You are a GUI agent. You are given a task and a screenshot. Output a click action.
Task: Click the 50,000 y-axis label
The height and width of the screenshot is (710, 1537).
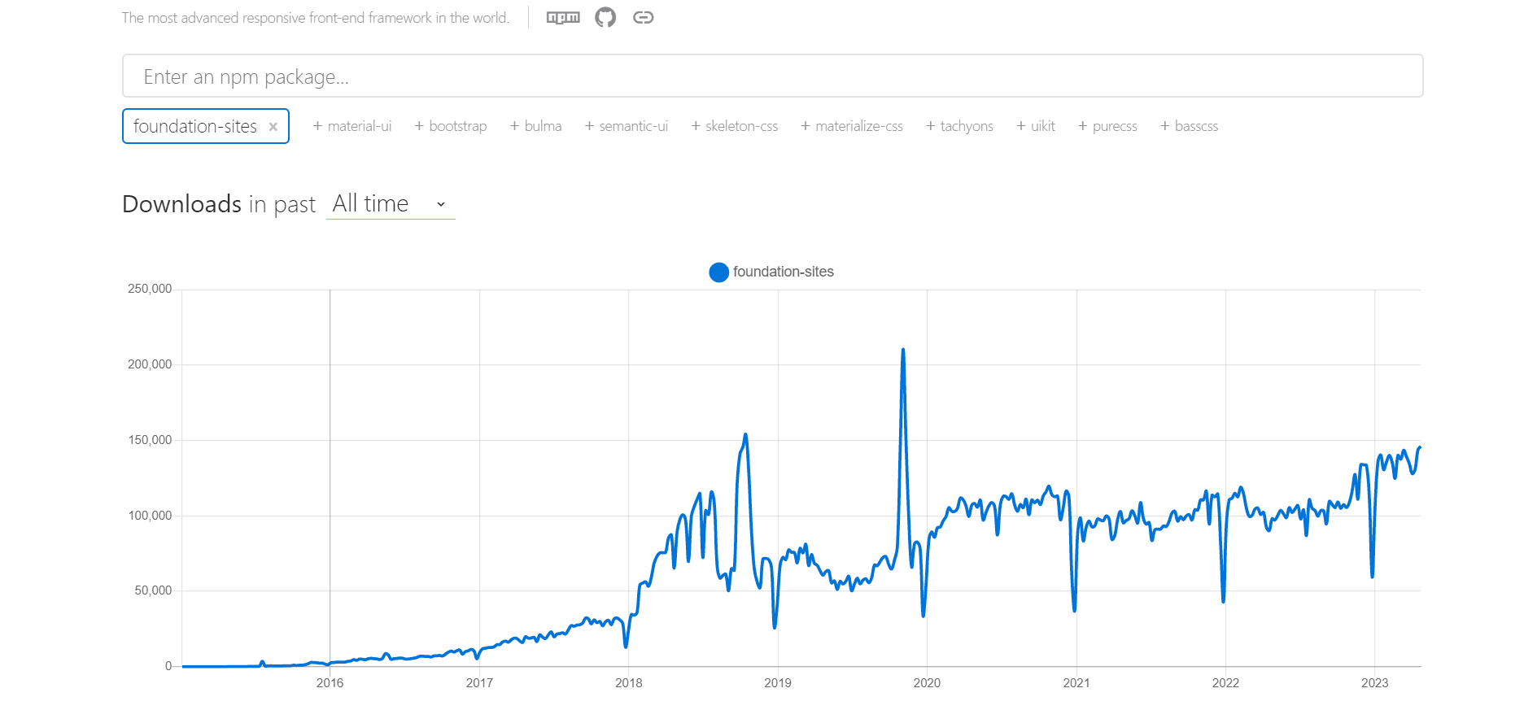tap(153, 590)
